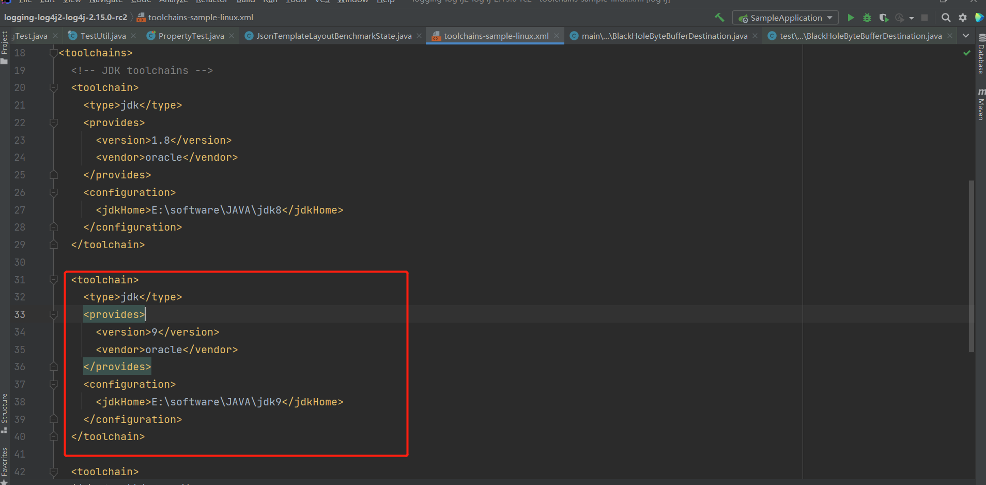Viewport: 986px width, 485px height.
Task: Run SampleApplication with coverage
Action: pos(884,18)
